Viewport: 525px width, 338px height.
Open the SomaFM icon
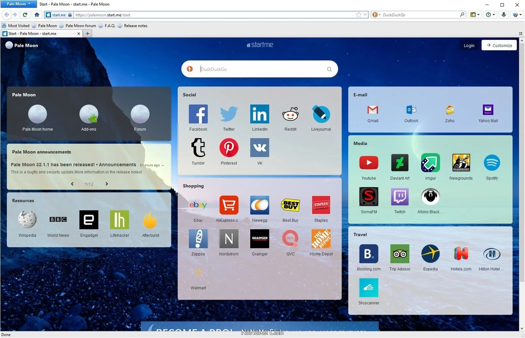tap(369, 197)
